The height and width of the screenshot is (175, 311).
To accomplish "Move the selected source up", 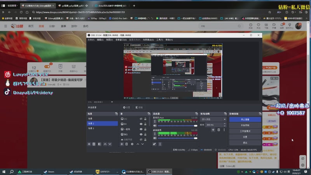I will coord(138,144).
